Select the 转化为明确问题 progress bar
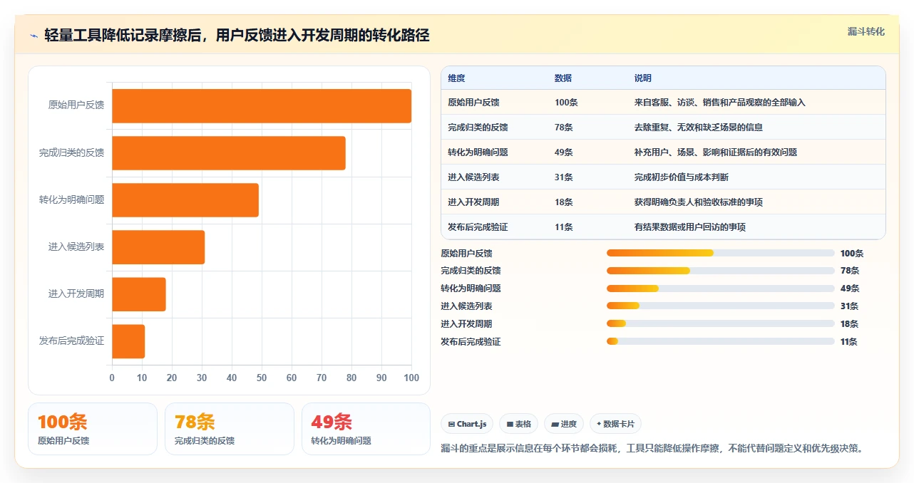The width and height of the screenshot is (914, 483). [x=720, y=289]
